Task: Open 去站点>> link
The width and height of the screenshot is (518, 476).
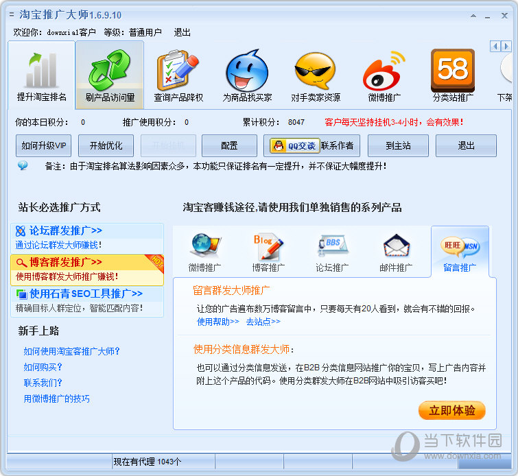Action: point(263,322)
